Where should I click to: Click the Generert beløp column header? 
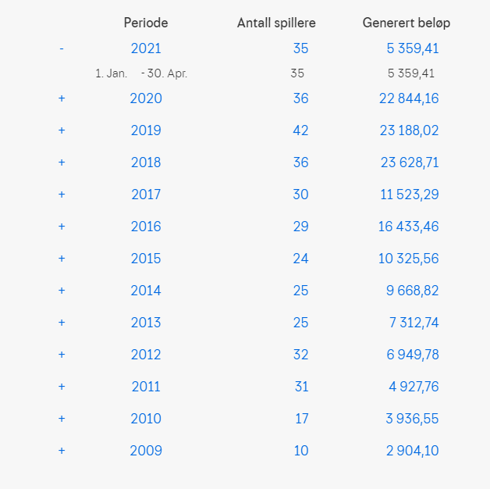click(406, 23)
